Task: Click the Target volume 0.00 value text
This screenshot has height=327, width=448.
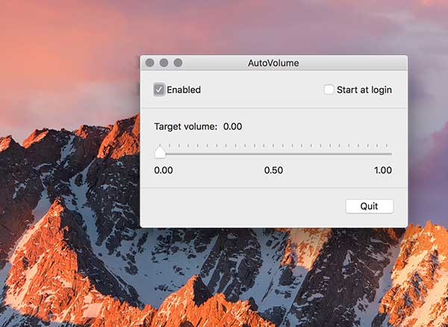Action: click(x=232, y=126)
